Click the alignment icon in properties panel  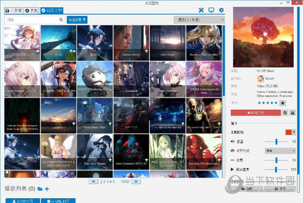(x=233, y=150)
